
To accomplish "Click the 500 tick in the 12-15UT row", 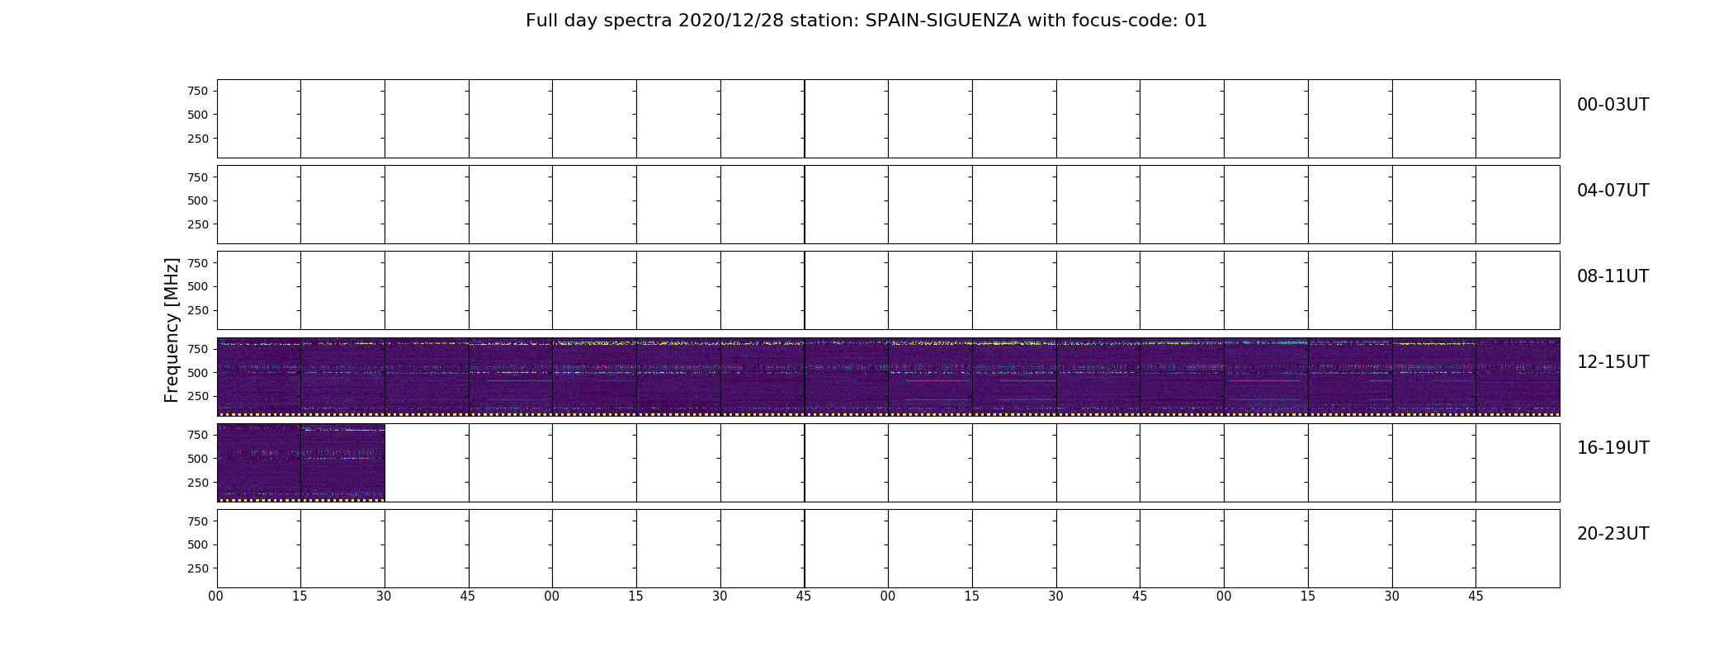I will [198, 373].
